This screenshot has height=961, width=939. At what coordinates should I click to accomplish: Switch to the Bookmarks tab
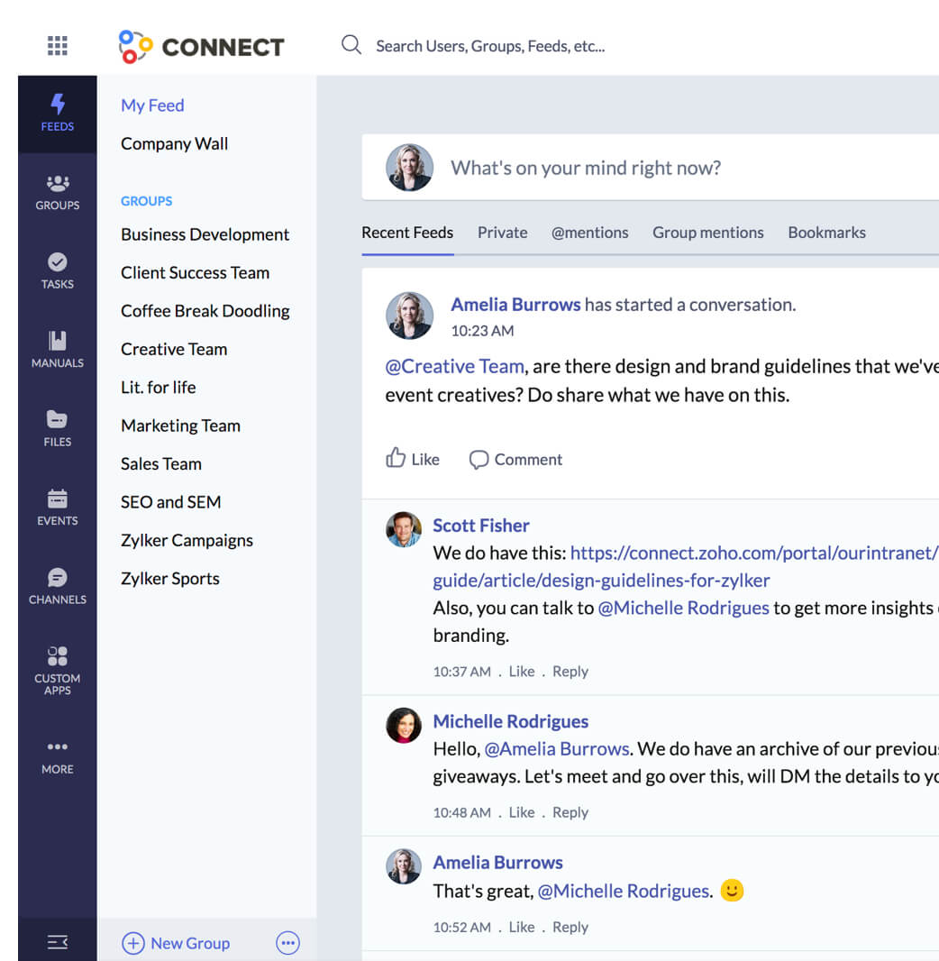[826, 233]
